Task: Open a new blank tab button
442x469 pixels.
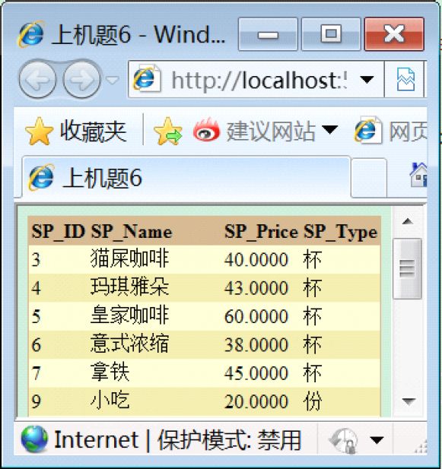Action: point(369,178)
